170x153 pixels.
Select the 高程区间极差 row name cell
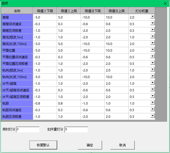point(17,30)
